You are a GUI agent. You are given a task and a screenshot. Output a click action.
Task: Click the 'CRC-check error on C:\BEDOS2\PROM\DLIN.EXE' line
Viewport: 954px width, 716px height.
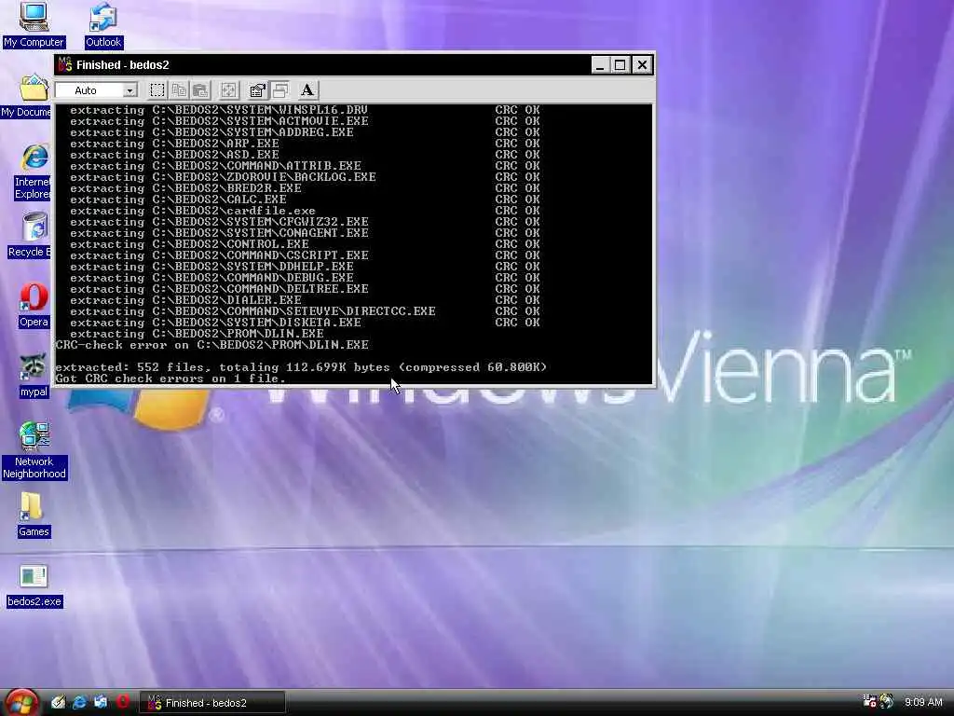211,345
